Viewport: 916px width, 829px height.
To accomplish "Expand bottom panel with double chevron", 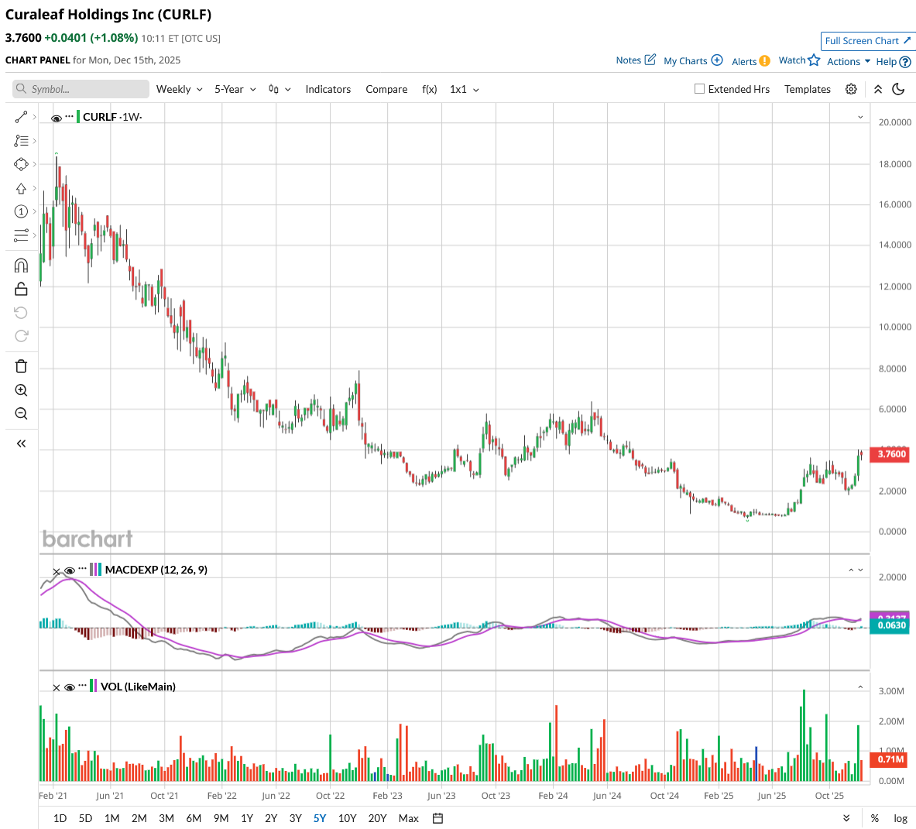I will [x=846, y=818].
